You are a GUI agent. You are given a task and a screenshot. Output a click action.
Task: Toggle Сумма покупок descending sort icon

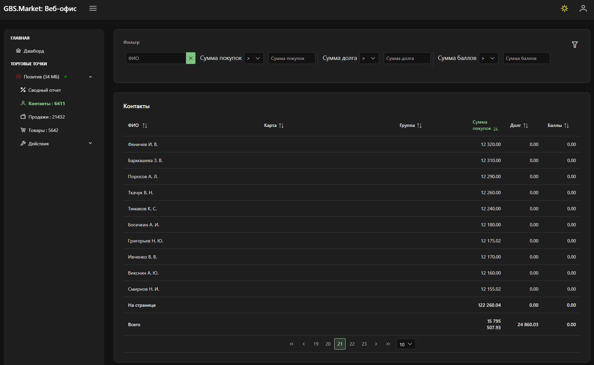496,129
